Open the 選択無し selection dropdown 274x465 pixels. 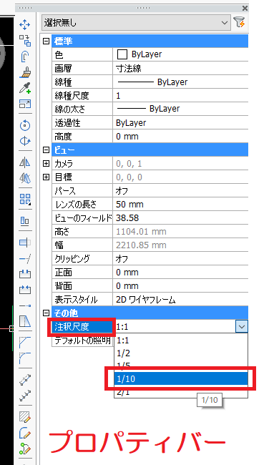[136, 23]
